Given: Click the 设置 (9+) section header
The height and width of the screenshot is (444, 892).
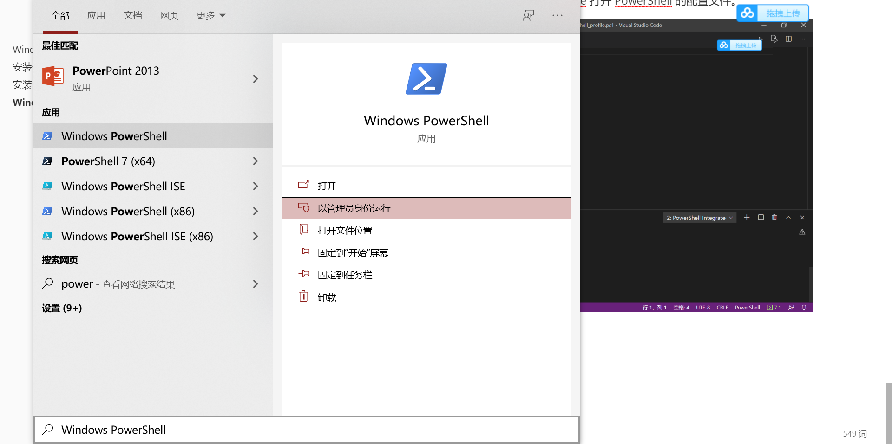Looking at the screenshot, I should click(x=62, y=308).
